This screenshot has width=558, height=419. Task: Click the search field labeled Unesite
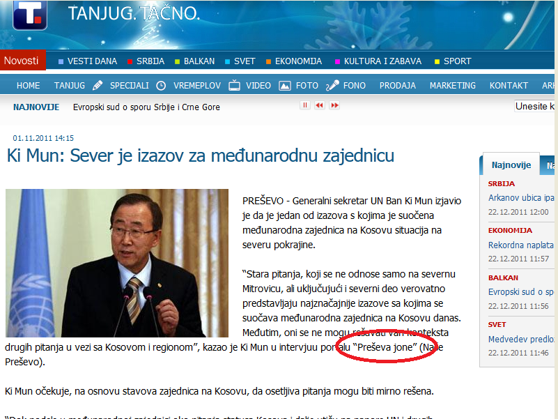(x=535, y=107)
